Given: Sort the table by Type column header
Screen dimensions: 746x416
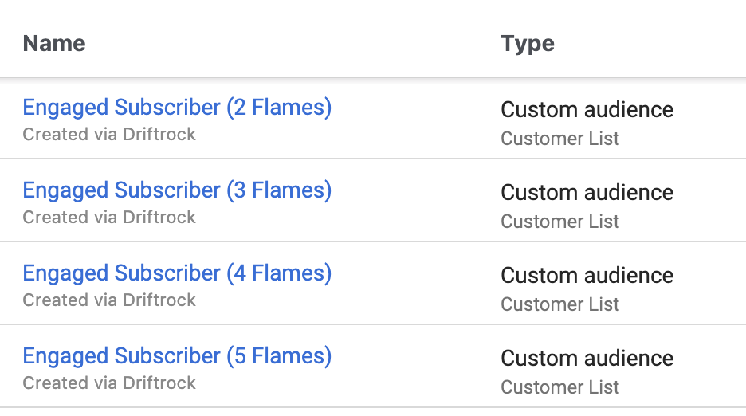Looking at the screenshot, I should point(528,45).
